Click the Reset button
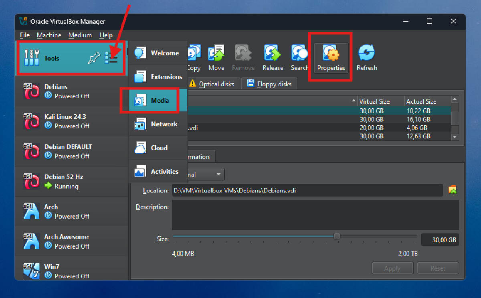 pos(438,268)
